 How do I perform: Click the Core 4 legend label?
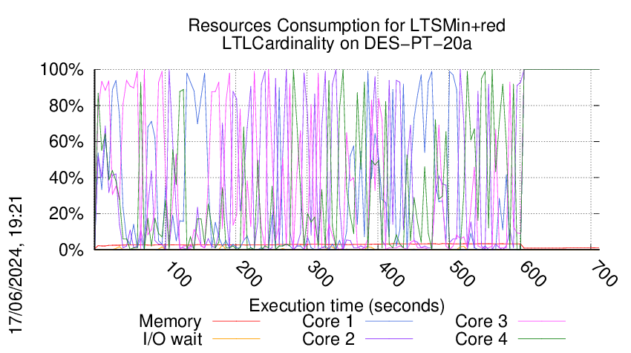click(x=481, y=339)
